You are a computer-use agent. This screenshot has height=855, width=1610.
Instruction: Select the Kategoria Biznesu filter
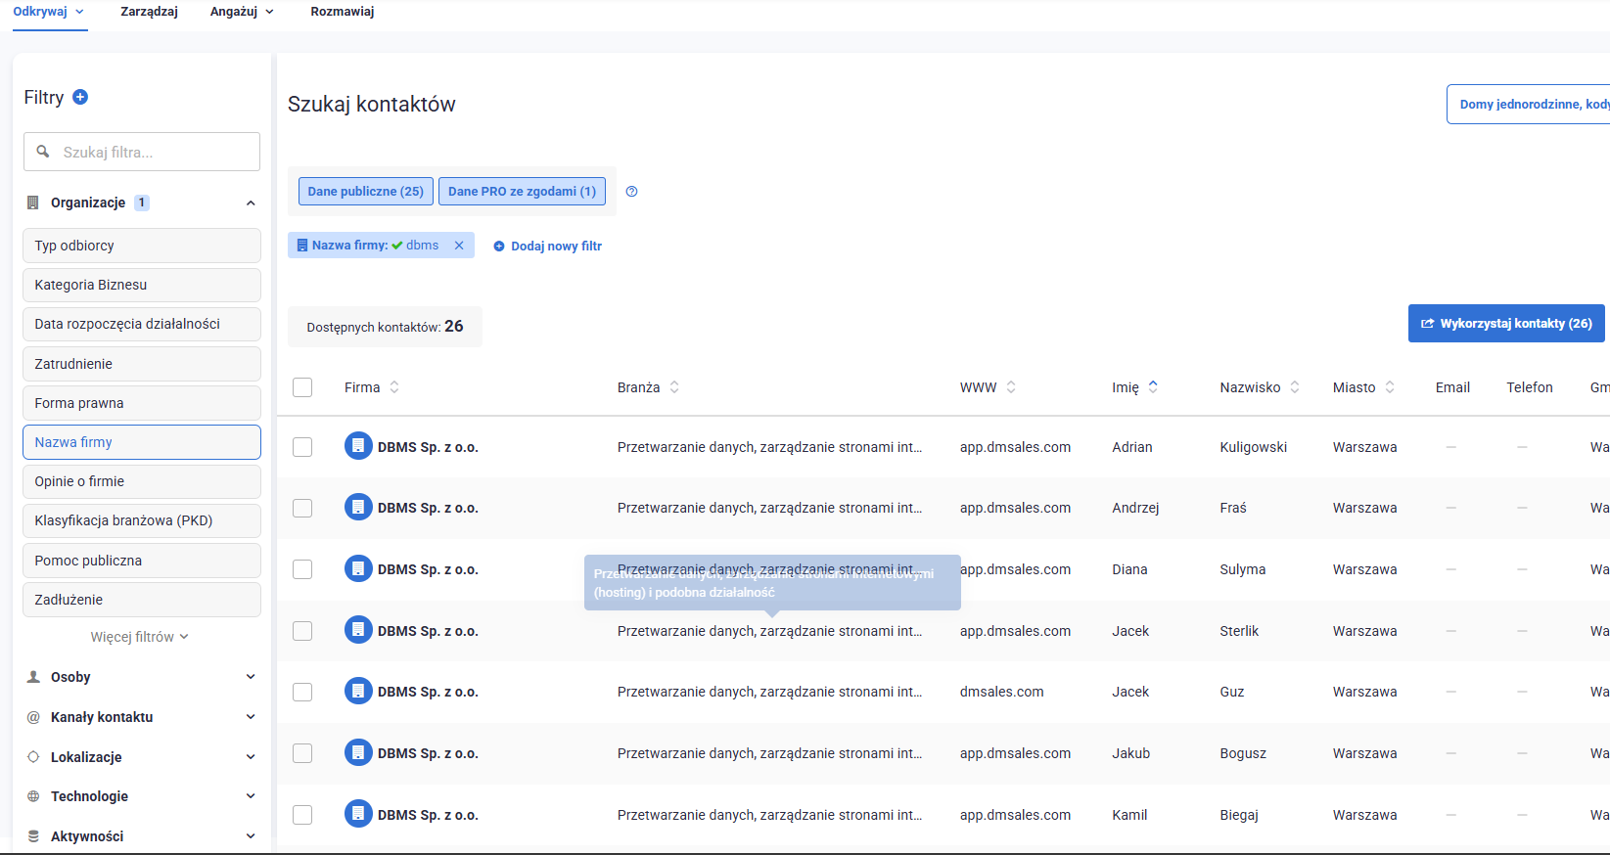[x=142, y=285]
